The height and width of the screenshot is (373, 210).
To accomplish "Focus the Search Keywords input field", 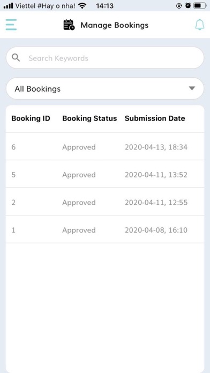I will 105,58.
